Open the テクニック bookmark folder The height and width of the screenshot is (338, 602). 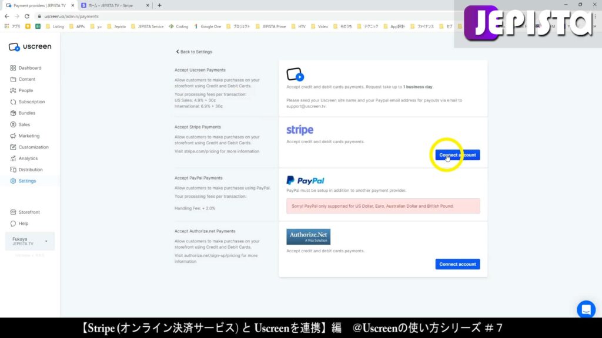tap(367, 26)
